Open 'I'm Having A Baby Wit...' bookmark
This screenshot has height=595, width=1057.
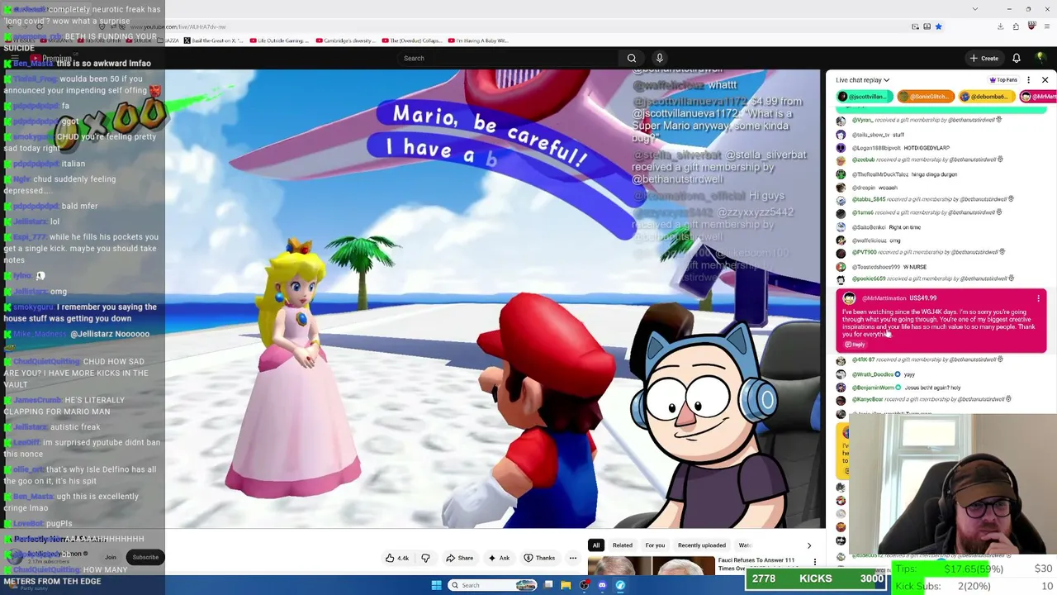479,40
